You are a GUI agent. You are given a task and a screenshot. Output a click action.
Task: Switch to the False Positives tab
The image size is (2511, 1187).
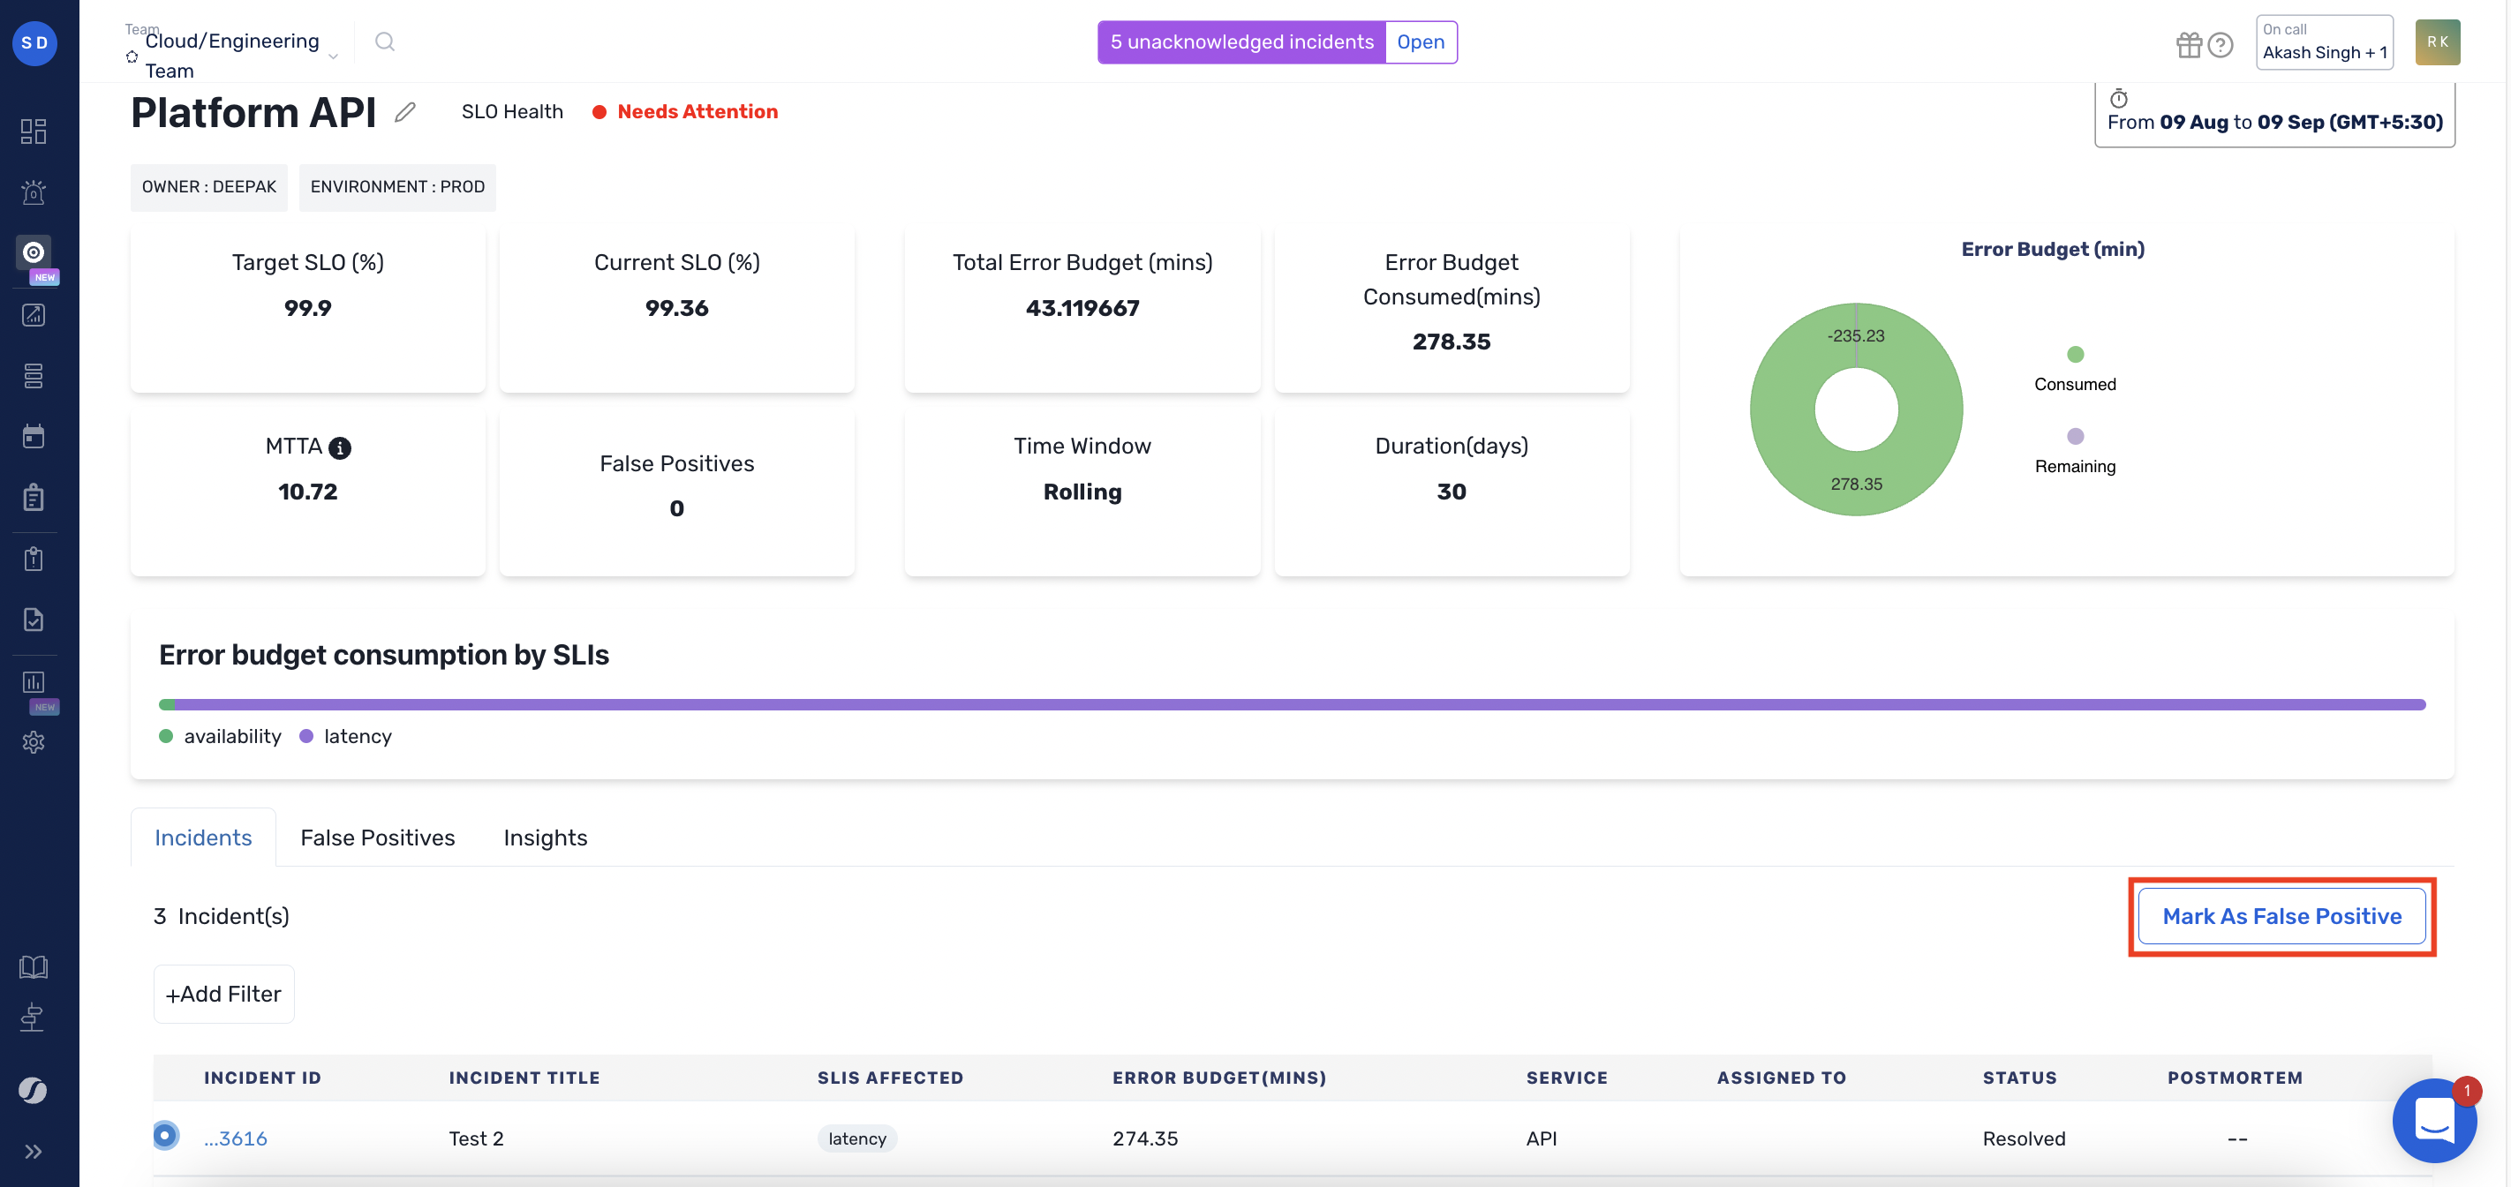click(377, 838)
